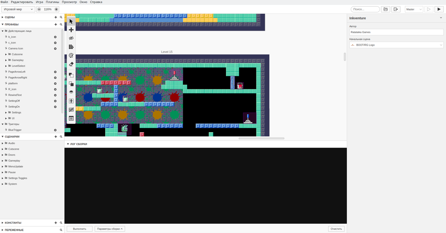This screenshot has width=446, height=233.
Task: Toggle the grid-chart toolbar icon
Action: (x=71, y=110)
